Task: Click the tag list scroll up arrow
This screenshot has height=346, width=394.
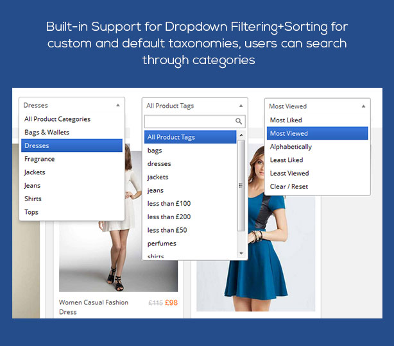Action: click(x=241, y=136)
